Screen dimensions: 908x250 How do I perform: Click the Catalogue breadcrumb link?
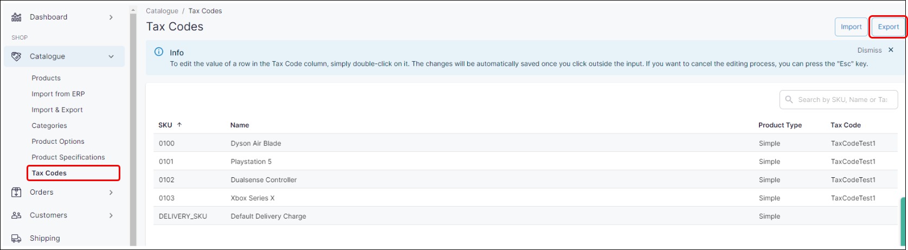[162, 11]
